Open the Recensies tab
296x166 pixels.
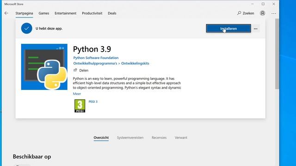tap(159, 137)
